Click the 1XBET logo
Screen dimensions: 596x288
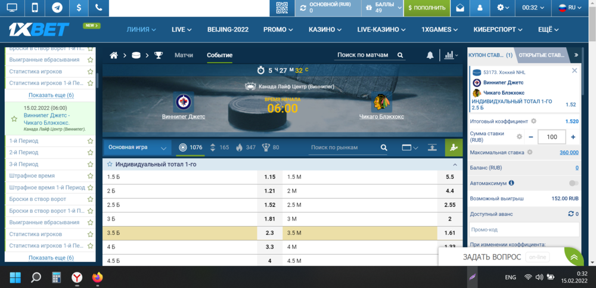39,29
